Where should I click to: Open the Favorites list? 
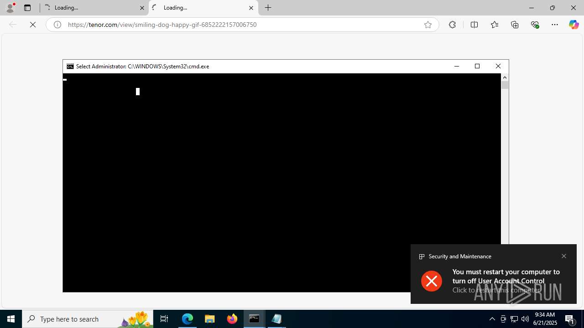click(x=495, y=25)
